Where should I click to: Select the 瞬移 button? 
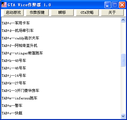(x=62, y=12)
